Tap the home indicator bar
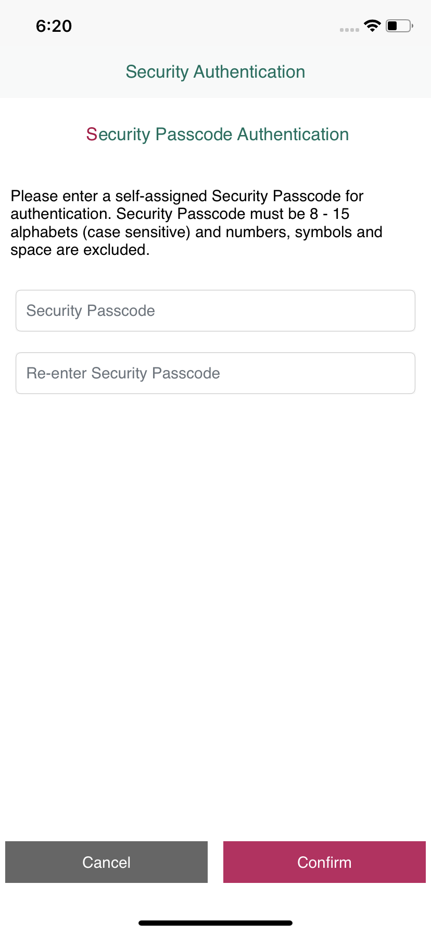The height and width of the screenshot is (934, 431). [x=215, y=923]
